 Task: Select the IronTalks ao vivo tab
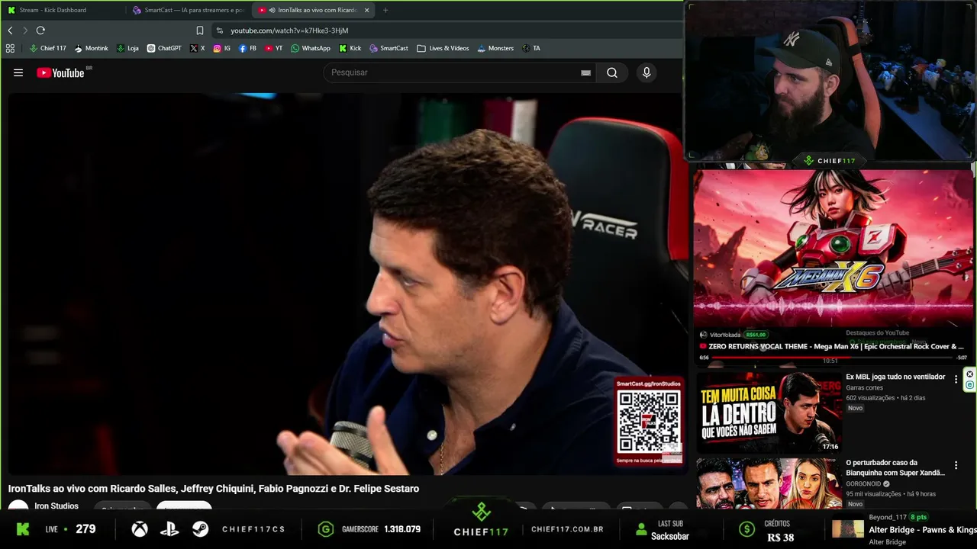point(313,10)
